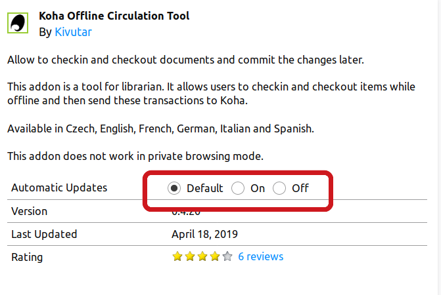The width and height of the screenshot is (441, 295).
Task: Click the Koha addon logo icon
Action: 18,23
